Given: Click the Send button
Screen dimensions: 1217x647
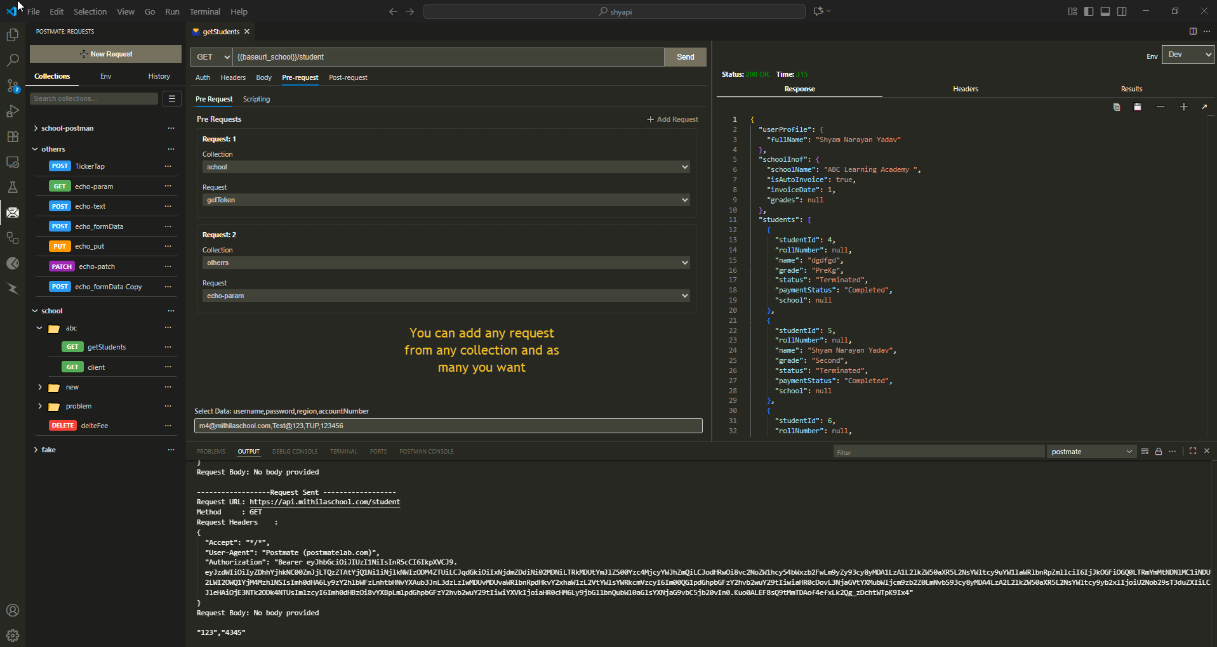Looking at the screenshot, I should point(685,57).
